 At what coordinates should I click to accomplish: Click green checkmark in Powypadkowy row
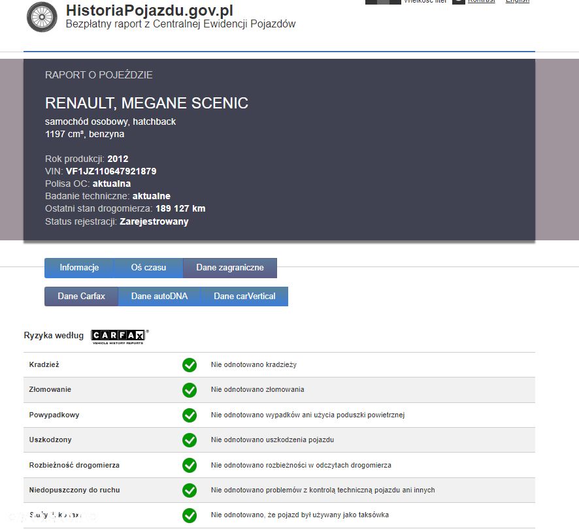[x=190, y=415]
